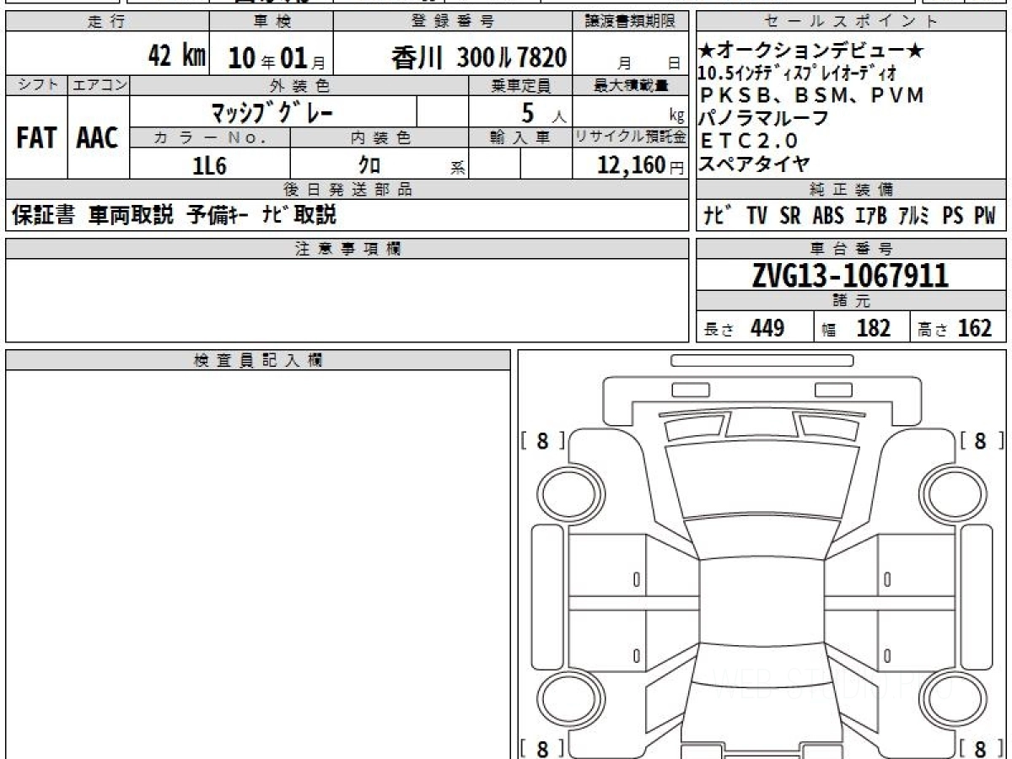
Task: Click the スペアタイヤ entry
Action: pos(756,164)
